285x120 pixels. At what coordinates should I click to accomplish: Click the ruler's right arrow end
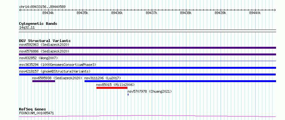pos(275,10)
